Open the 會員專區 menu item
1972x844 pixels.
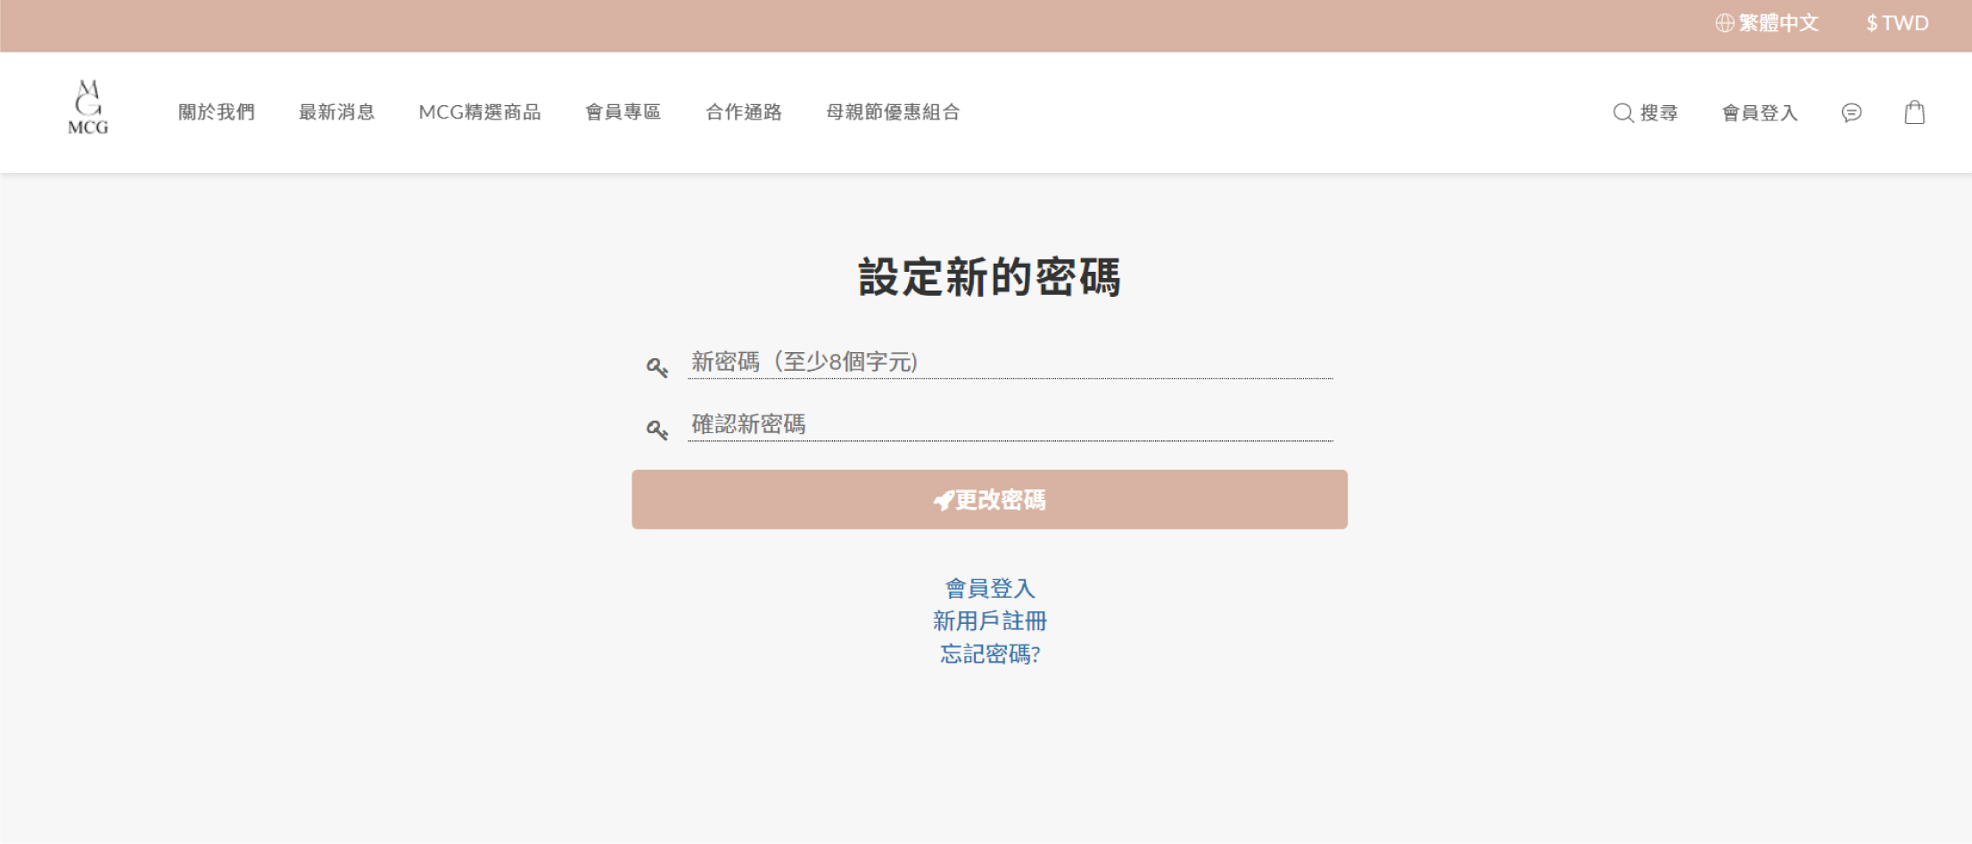(x=624, y=112)
